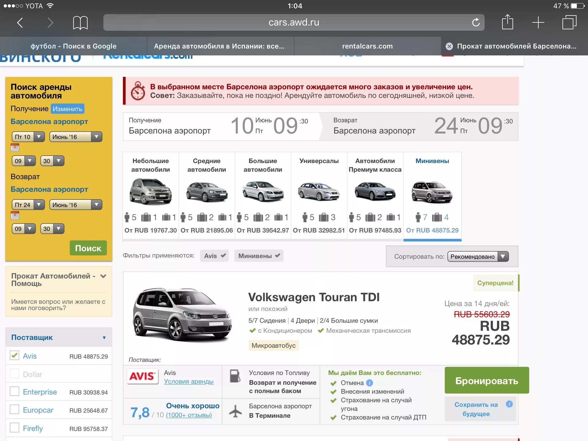Screen dimensions: 588x441
Task: Click Барселона аэропорт pickup location link
Action: click(x=49, y=121)
